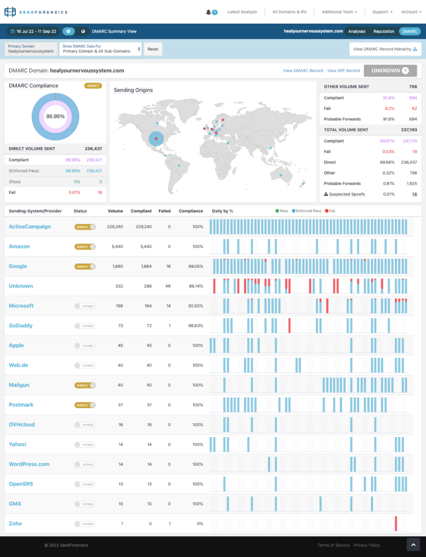
Task: Toggle the Apple OTHER switch
Action: click(x=84, y=345)
